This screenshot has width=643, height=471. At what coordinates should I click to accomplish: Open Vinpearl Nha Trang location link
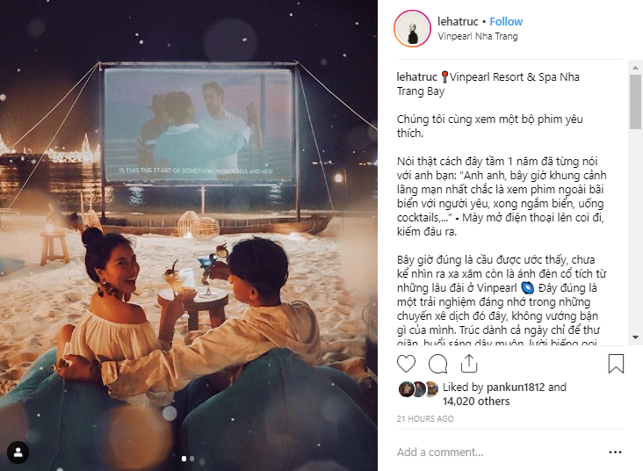[478, 36]
